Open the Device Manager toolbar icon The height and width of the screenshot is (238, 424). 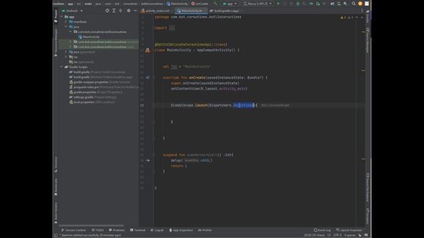[x=339, y=4]
